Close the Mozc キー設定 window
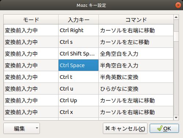The image size is (183, 138). 178,5
